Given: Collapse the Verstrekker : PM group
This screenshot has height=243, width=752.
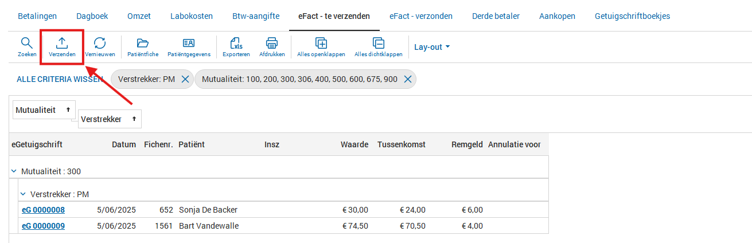Looking at the screenshot, I should (x=23, y=194).
